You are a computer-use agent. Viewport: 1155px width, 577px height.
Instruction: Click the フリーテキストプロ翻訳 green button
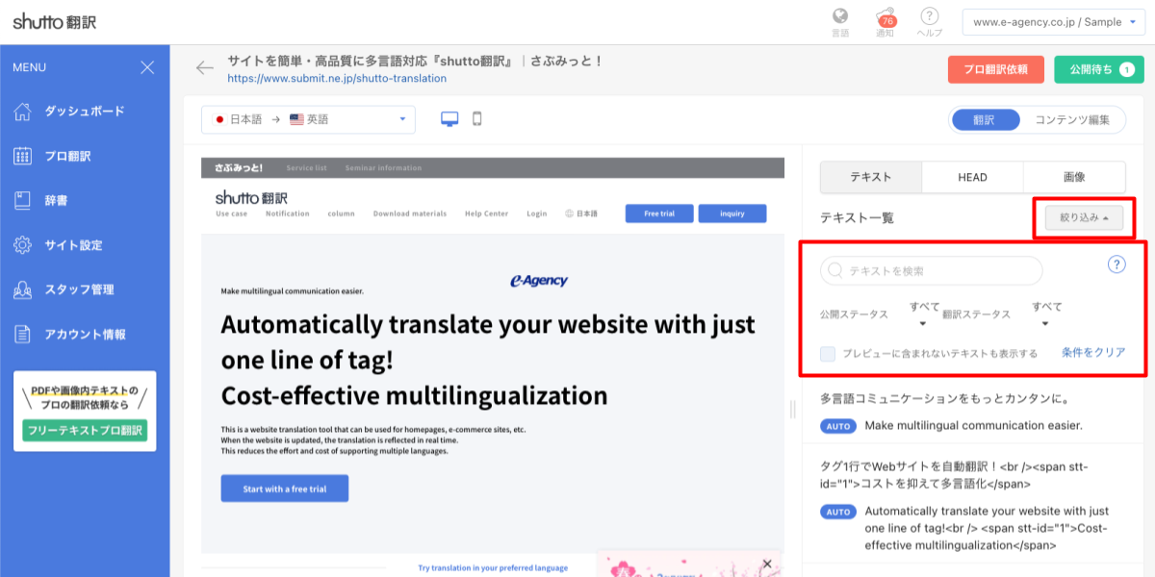[x=85, y=430]
